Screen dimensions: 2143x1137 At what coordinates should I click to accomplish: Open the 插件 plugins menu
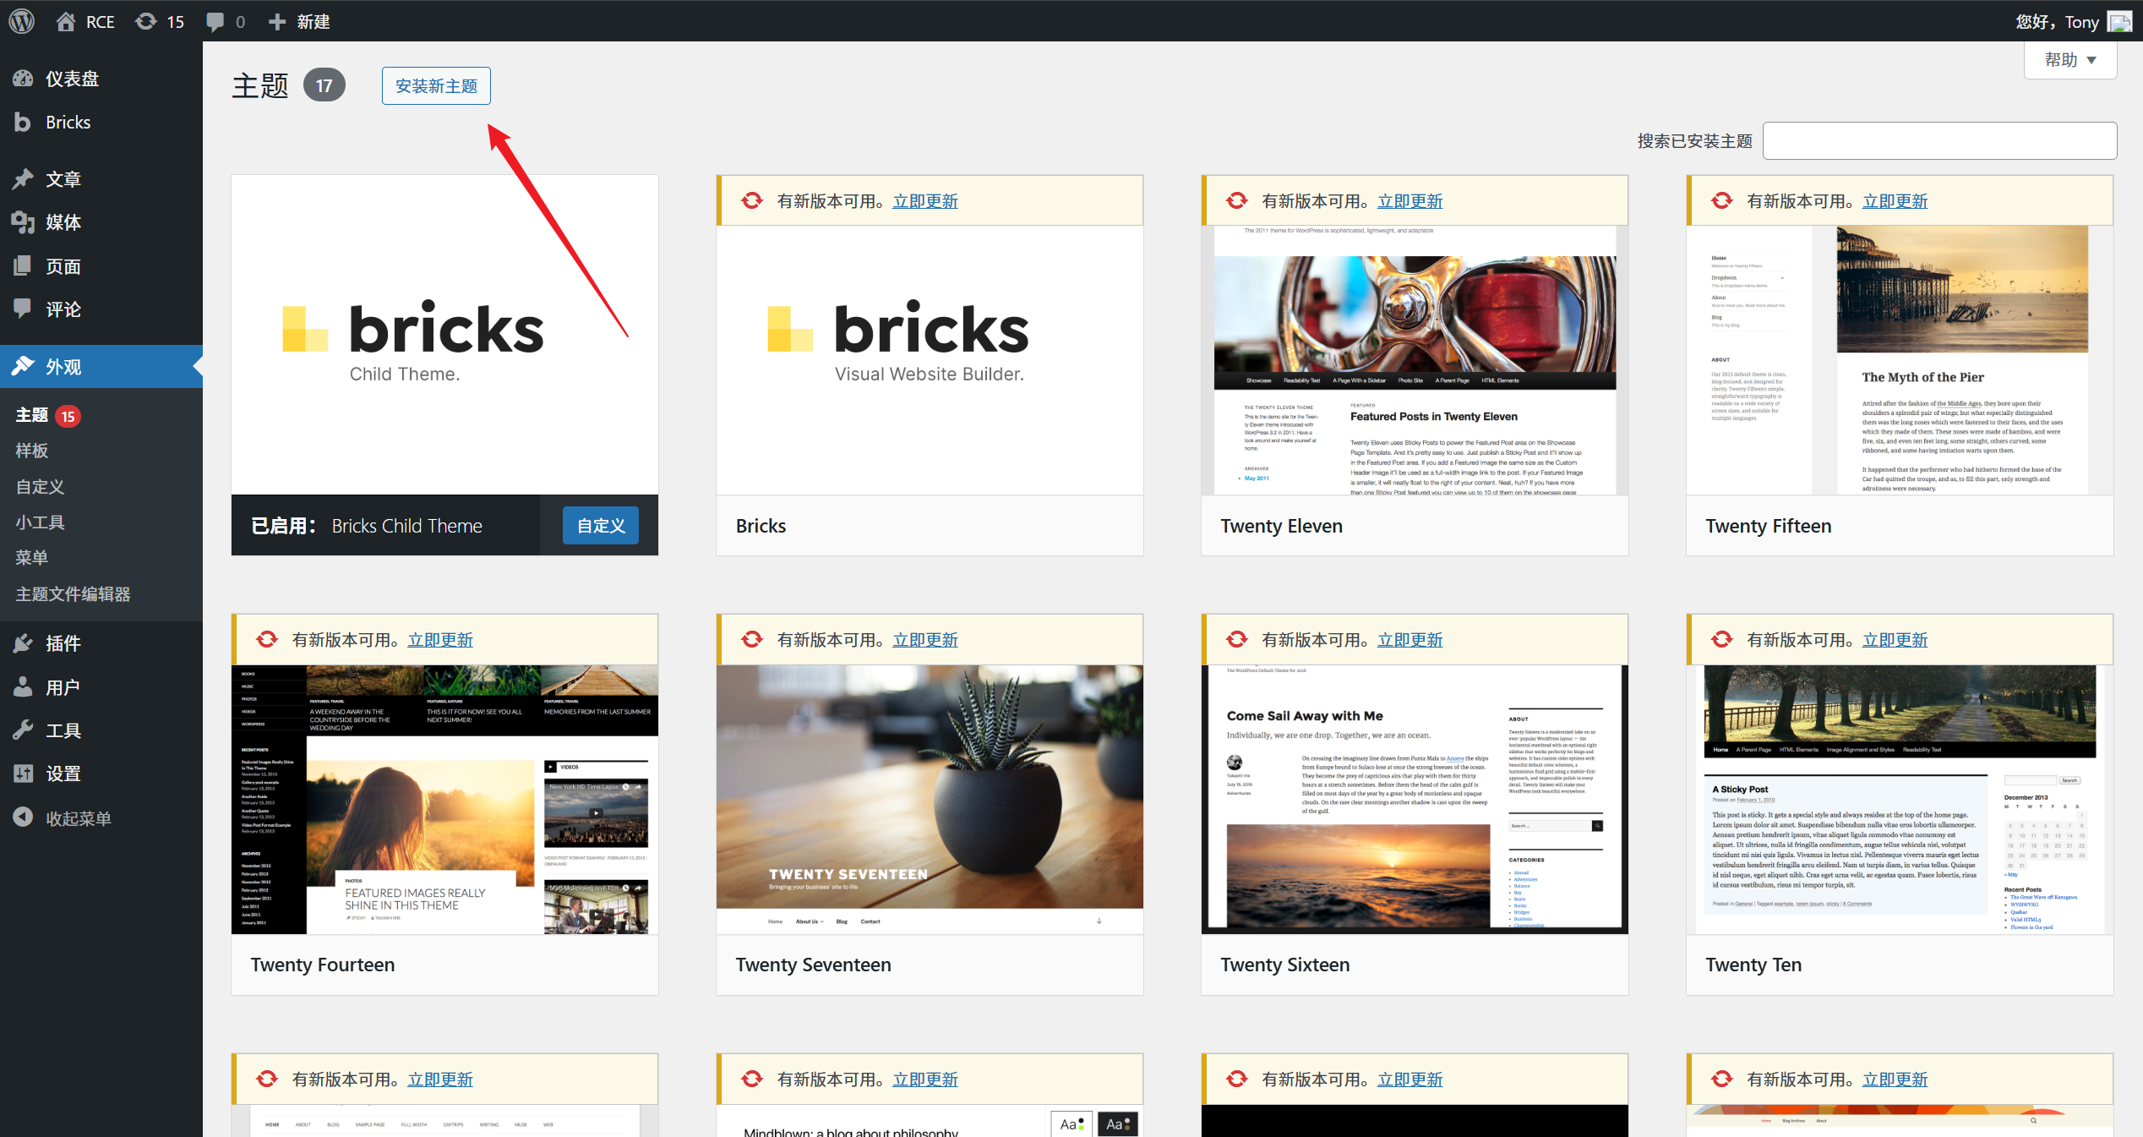click(63, 643)
